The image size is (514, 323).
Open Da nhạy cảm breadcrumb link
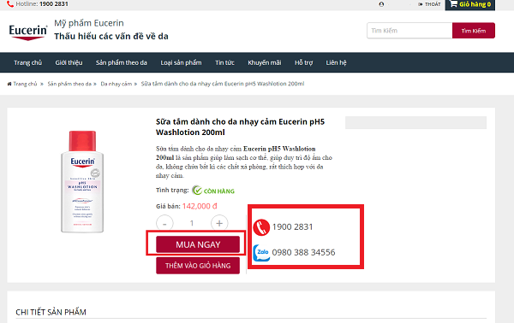(116, 84)
